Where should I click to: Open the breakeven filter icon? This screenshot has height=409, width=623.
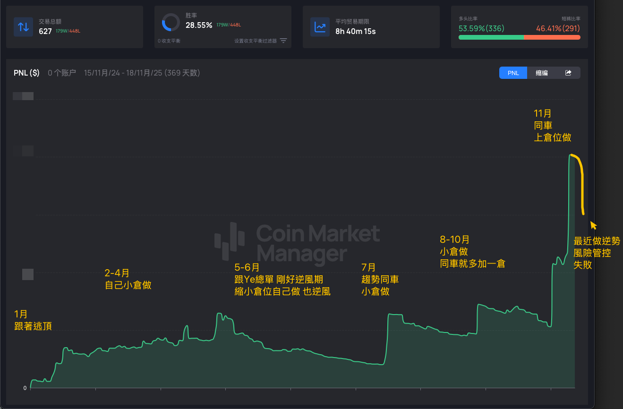283,41
